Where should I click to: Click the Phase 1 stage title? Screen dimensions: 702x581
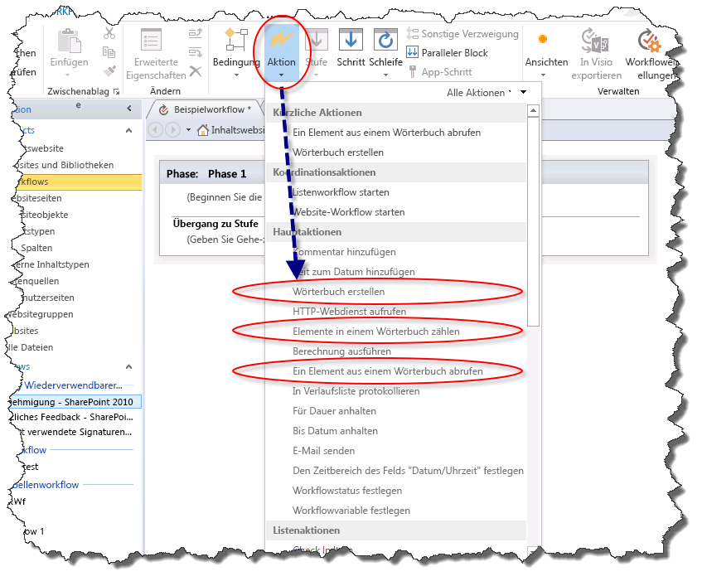point(227,174)
